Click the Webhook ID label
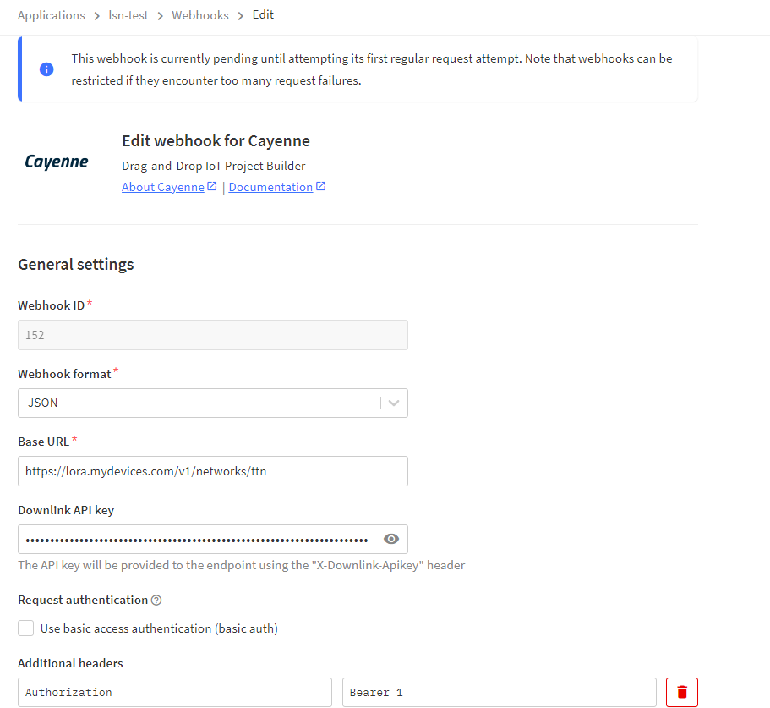 pyautogui.click(x=51, y=305)
